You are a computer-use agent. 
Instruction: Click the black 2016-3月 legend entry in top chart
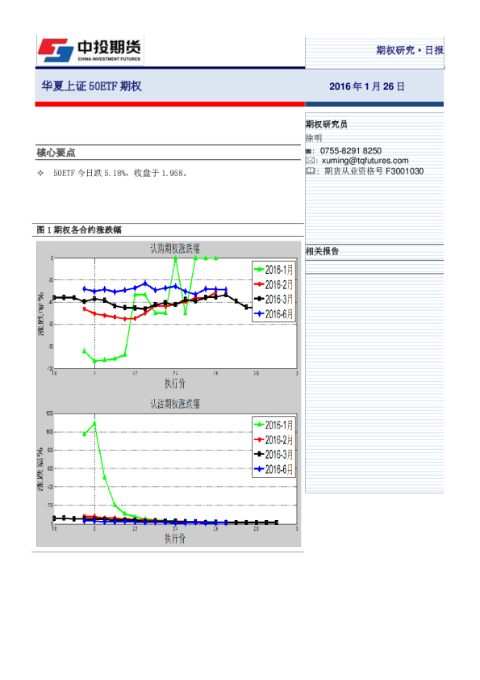[273, 300]
